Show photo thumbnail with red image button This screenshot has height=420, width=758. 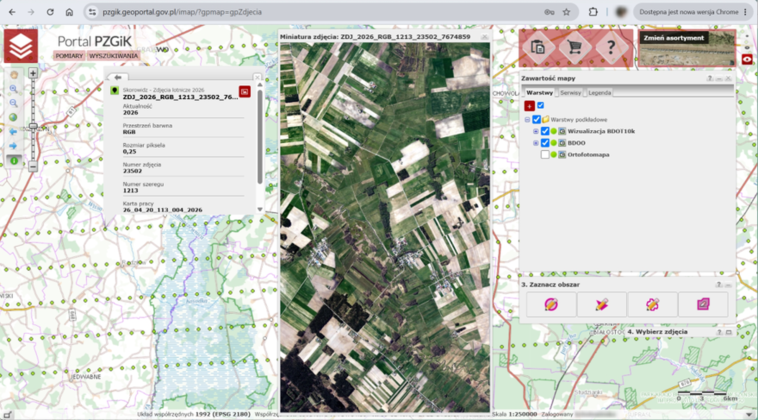(x=245, y=92)
